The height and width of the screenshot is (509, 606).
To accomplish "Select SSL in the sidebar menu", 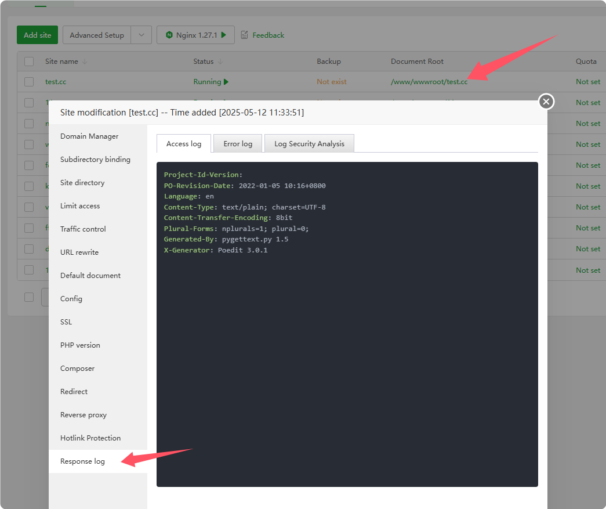I will [x=66, y=322].
